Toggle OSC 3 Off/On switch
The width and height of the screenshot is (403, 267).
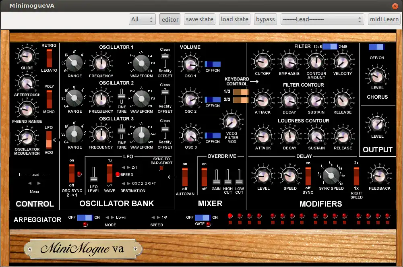213,135
